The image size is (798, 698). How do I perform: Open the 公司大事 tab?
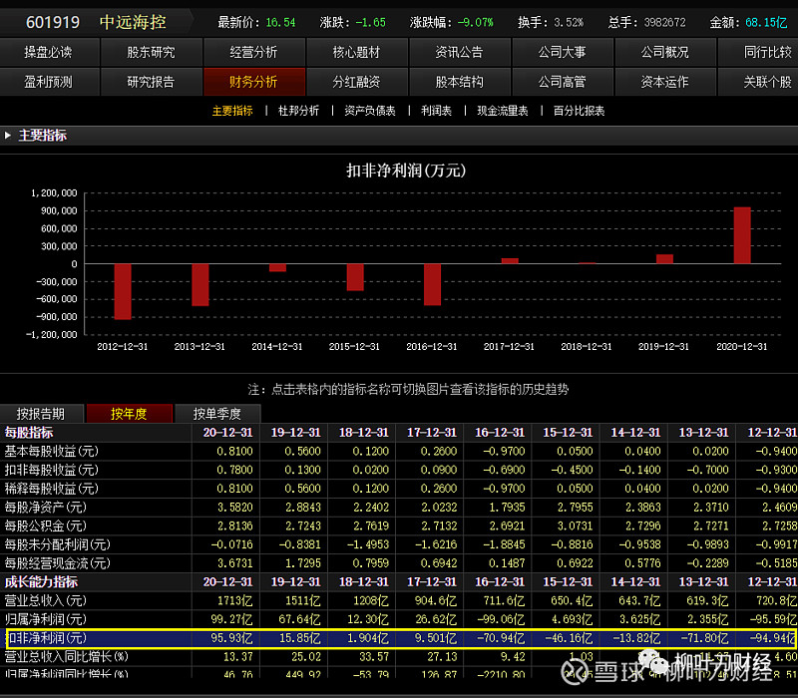[563, 52]
